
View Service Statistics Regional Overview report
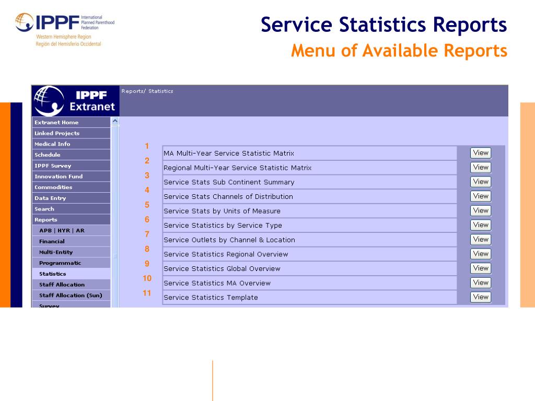point(481,254)
